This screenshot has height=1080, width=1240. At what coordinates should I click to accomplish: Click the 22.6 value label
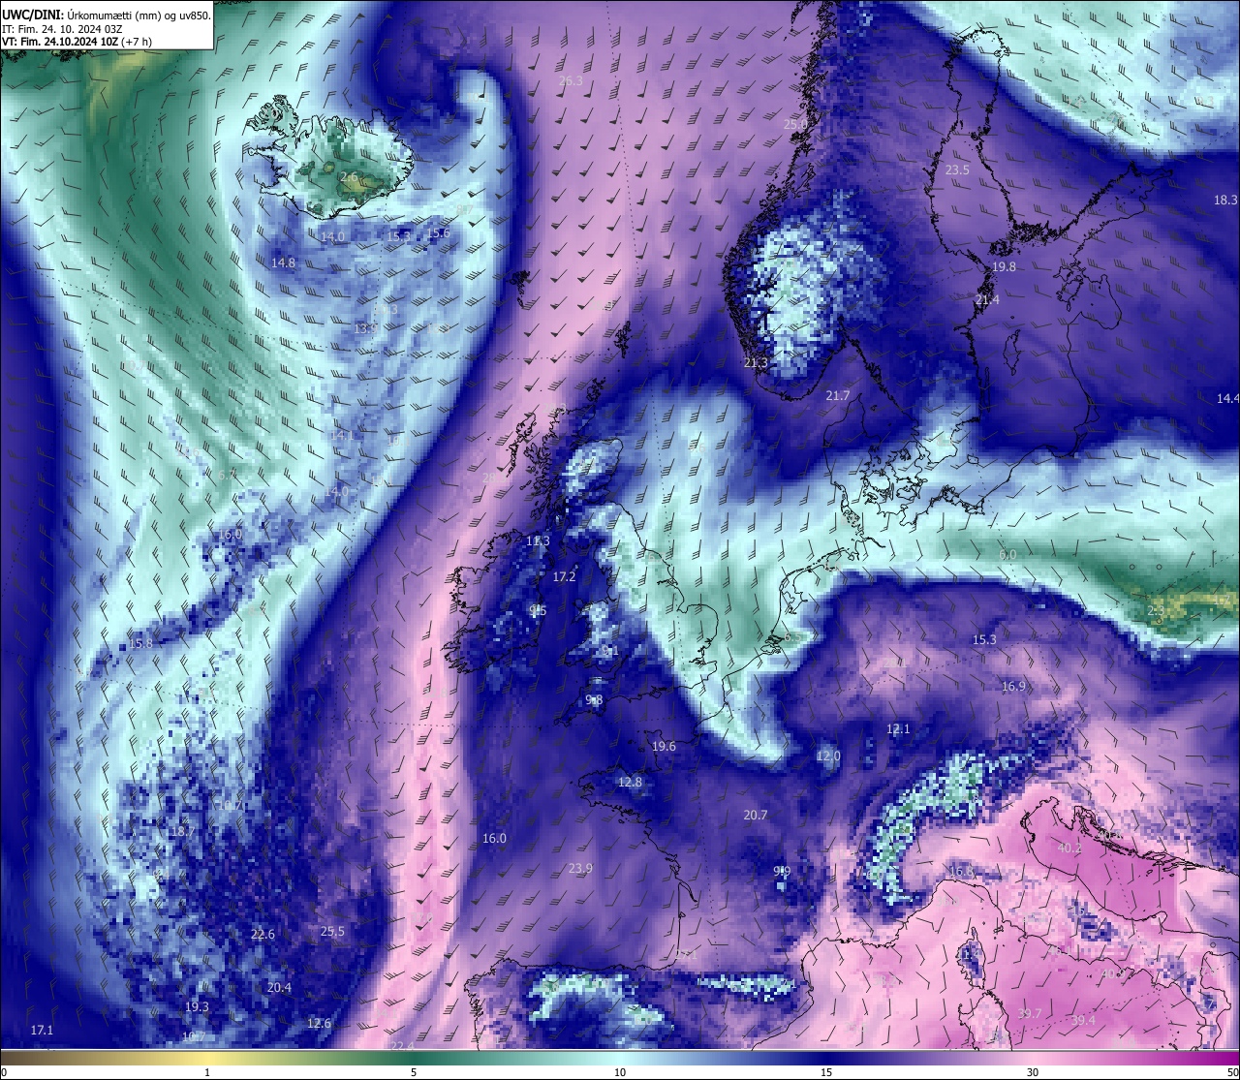[263, 934]
